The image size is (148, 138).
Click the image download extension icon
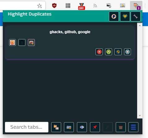point(109,6)
